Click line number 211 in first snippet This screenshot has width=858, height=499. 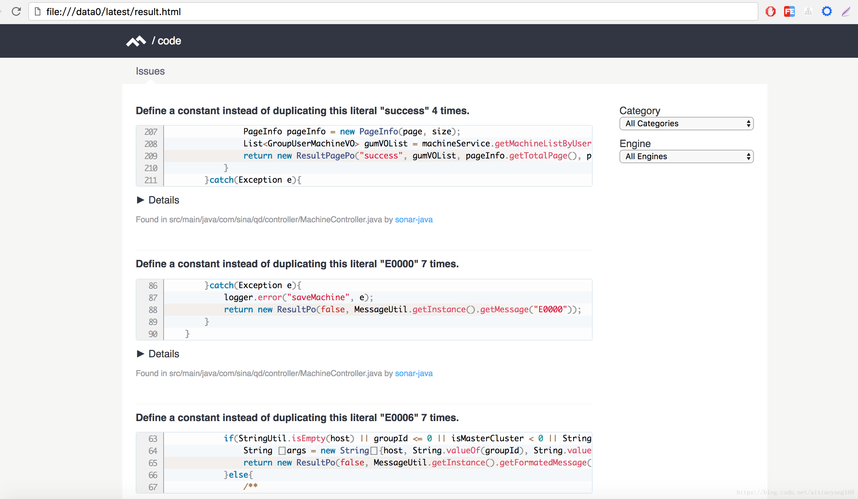(x=151, y=180)
